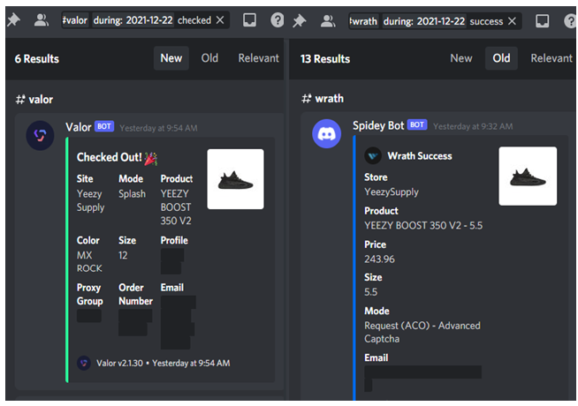Select Old tab in 13 Results pane

coord(501,58)
